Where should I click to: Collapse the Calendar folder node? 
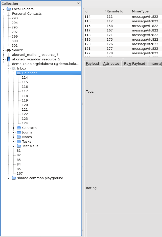coord(14,73)
